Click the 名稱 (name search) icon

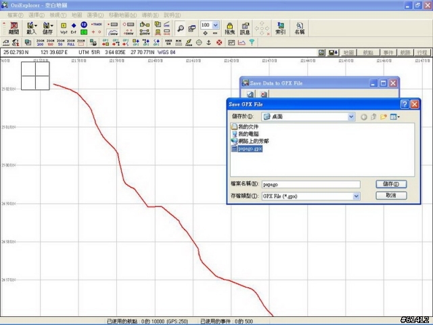299,28
